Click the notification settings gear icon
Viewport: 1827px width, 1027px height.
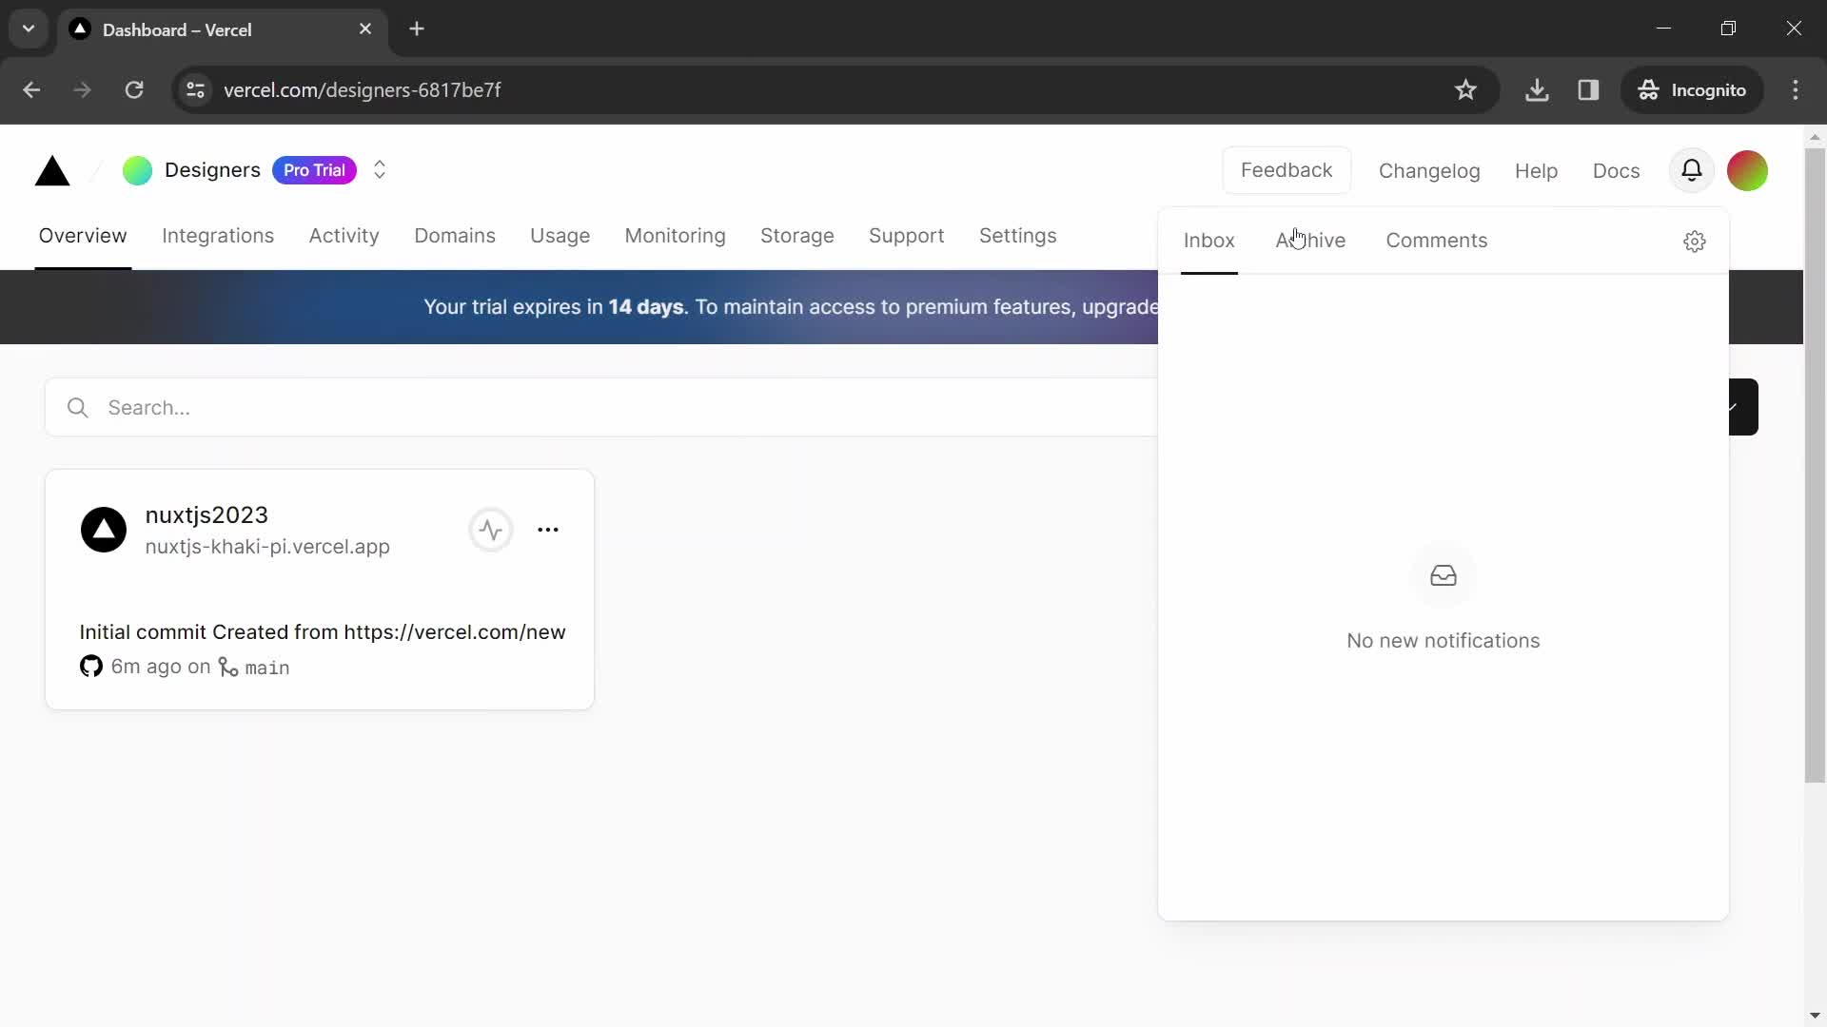point(1694,241)
